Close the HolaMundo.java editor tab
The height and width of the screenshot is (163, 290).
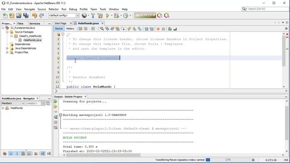(102, 23)
